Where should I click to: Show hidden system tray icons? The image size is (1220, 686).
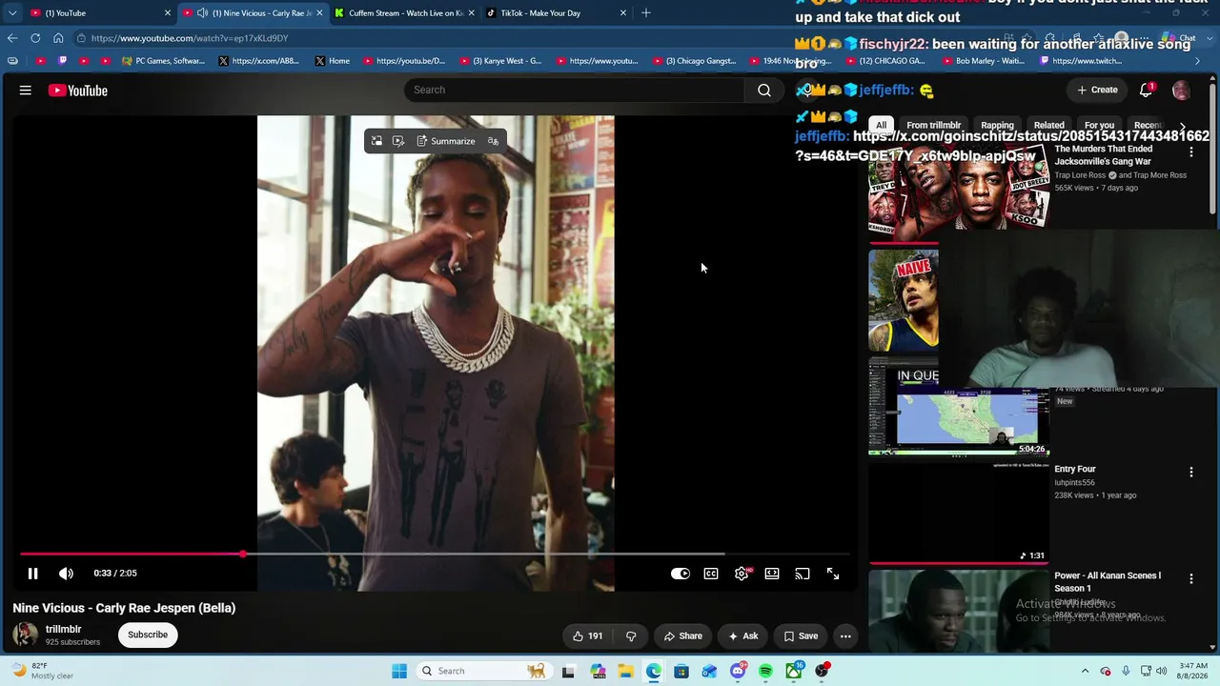[x=1085, y=671]
